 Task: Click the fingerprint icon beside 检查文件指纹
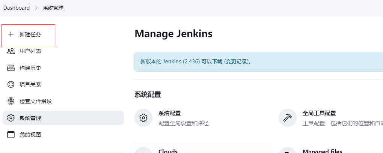11,101
